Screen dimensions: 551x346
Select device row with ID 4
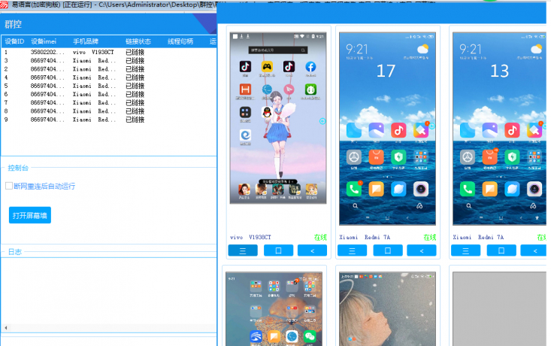point(109,77)
